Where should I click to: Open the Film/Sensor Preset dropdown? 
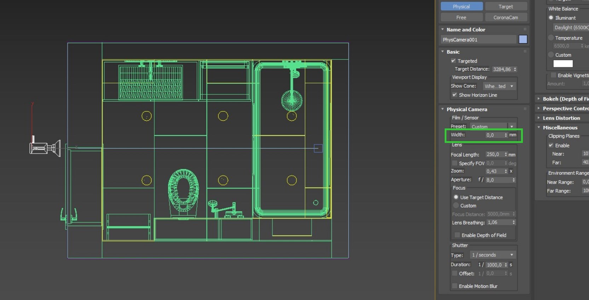click(493, 126)
